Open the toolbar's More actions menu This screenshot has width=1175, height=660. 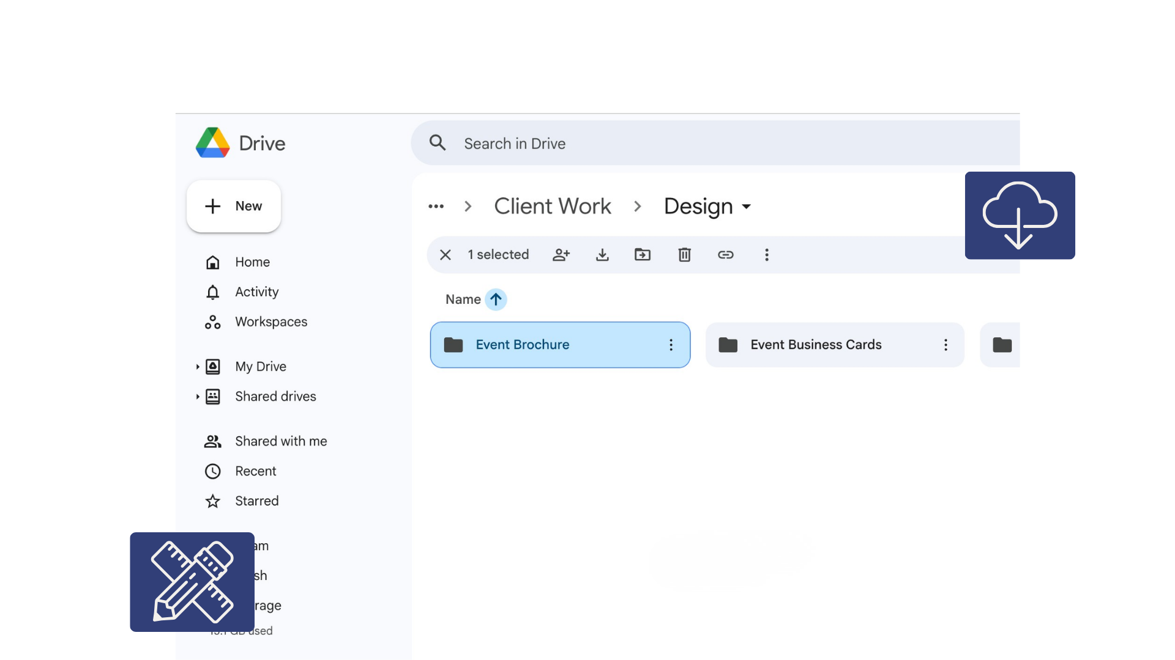tap(767, 255)
